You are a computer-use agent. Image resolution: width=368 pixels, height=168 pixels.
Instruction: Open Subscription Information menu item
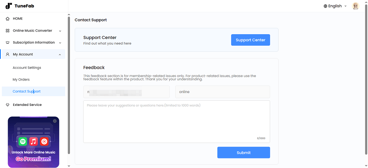[33, 43]
